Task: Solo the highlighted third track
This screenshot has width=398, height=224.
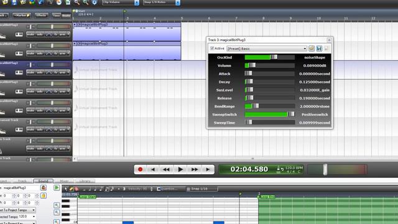Action: coord(40,72)
